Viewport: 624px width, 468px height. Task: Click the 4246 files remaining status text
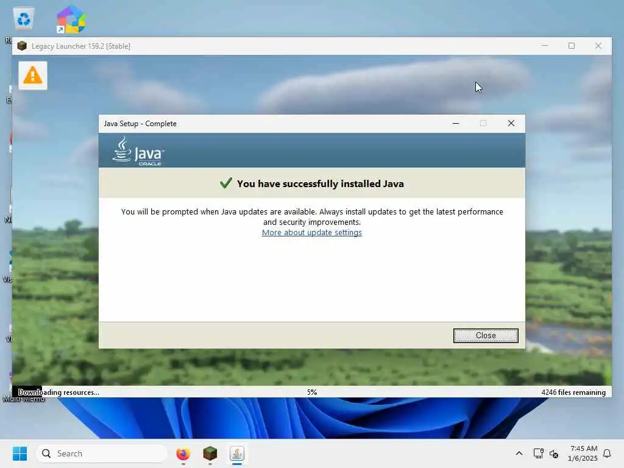[x=573, y=392]
